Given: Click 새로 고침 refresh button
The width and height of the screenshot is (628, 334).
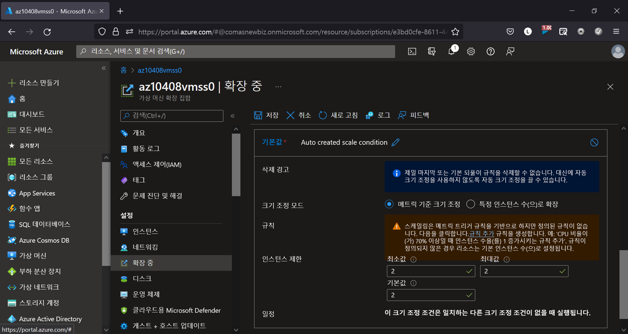Looking at the screenshot, I should coord(338,115).
